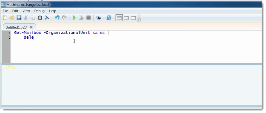This screenshot has height=113, width=266.
Task: Close the Untitled1.ps1 tab
Action: click(31, 27)
